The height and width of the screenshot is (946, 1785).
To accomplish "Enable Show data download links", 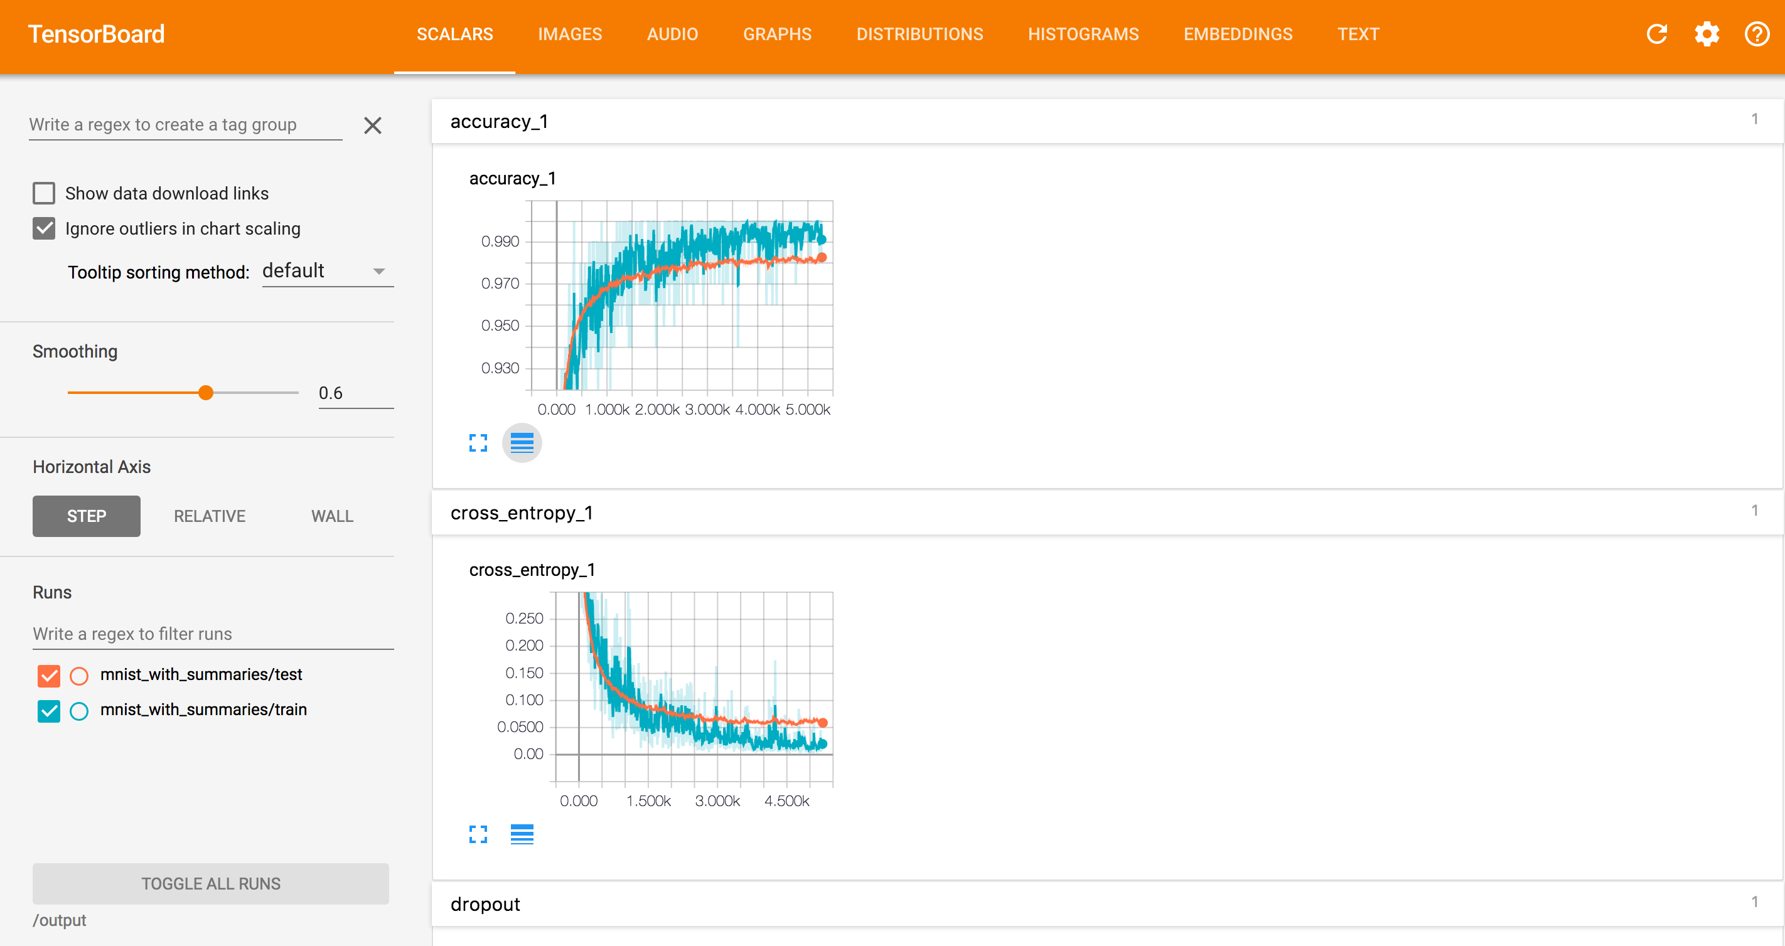I will (44, 193).
